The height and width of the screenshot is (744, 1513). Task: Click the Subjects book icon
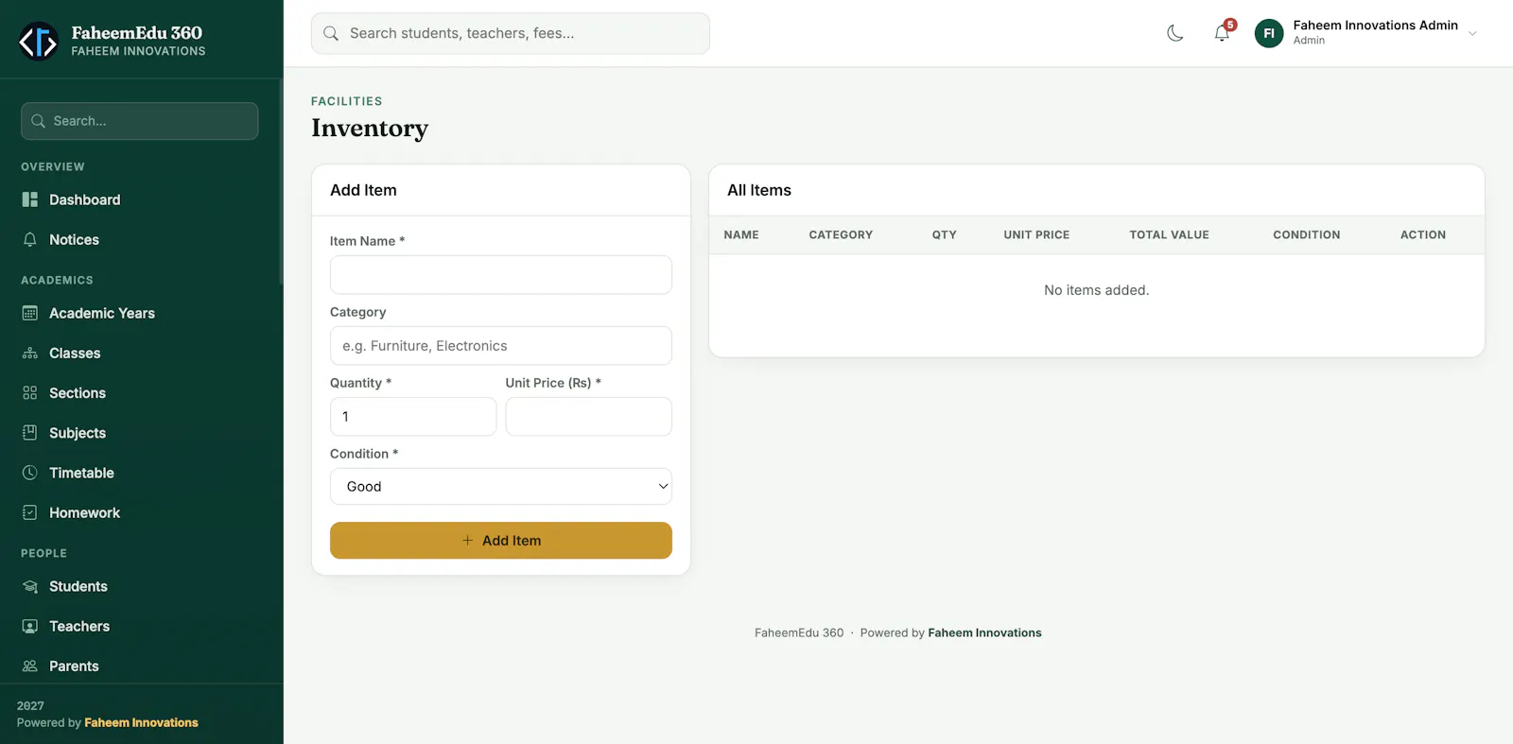click(x=30, y=432)
